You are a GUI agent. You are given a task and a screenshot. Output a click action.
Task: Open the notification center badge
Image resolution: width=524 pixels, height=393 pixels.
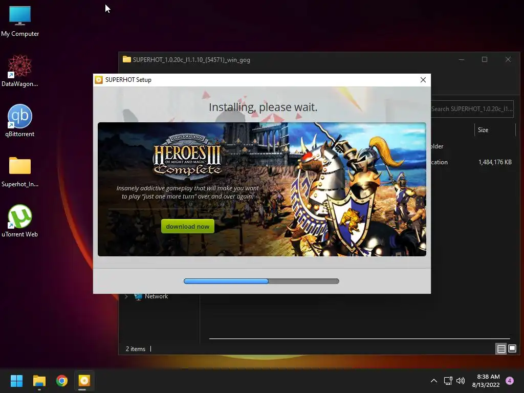click(x=510, y=381)
